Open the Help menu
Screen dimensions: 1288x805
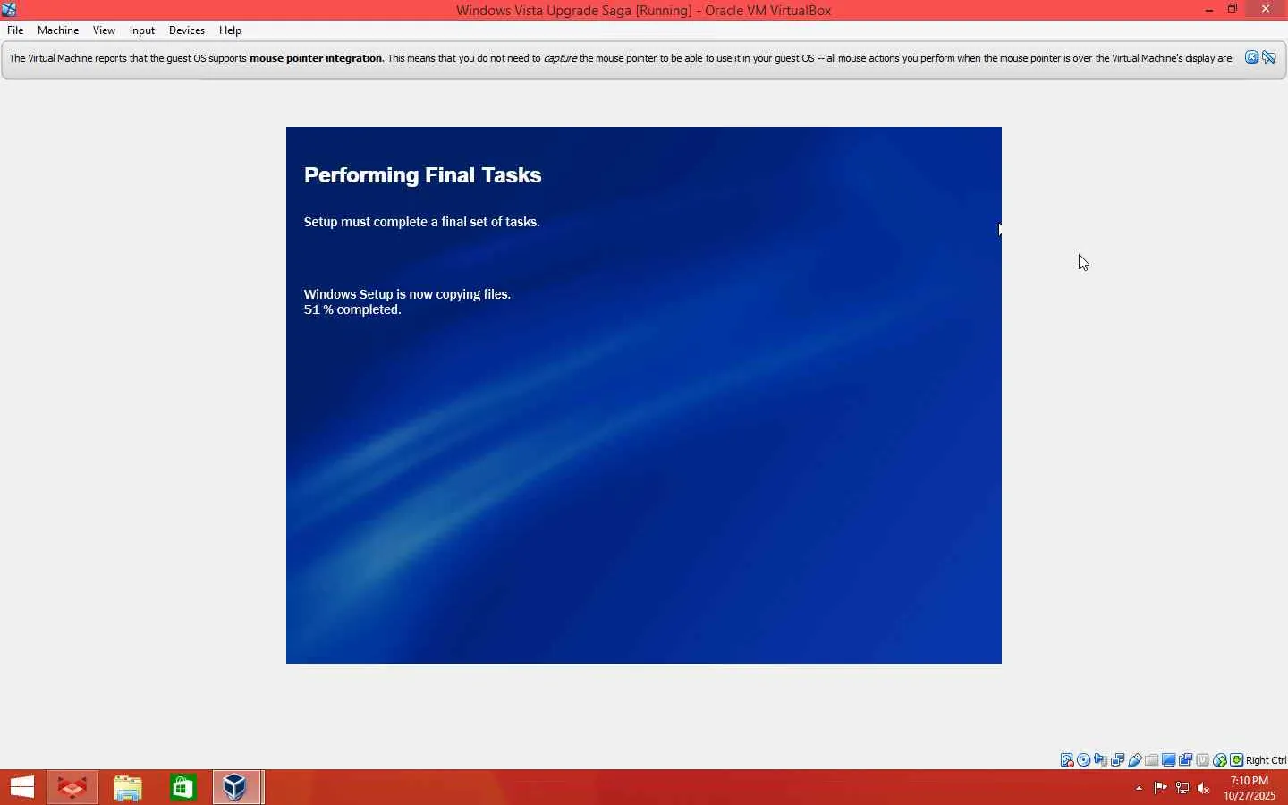point(230,30)
